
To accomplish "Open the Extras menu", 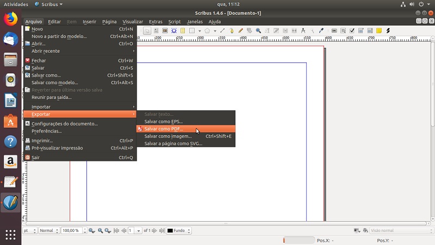I will point(156,22).
